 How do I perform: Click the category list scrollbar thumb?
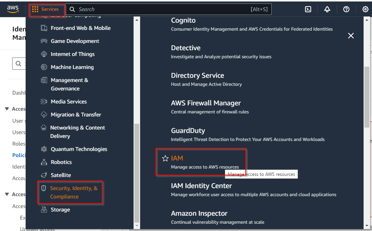tap(137, 173)
